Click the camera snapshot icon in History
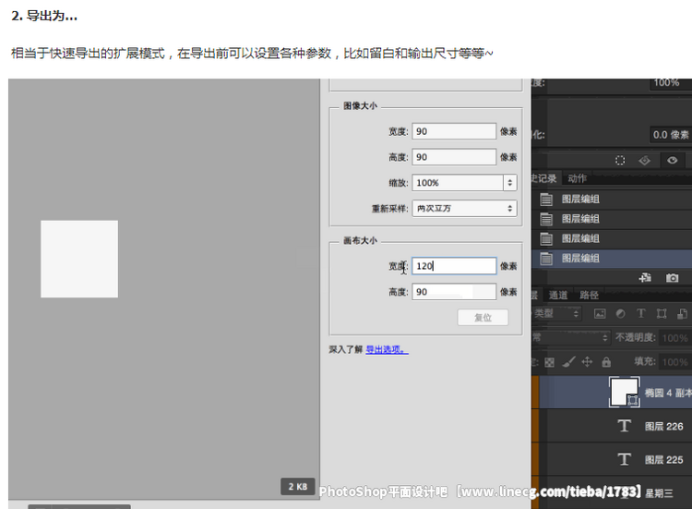692x509 pixels. coord(672,278)
